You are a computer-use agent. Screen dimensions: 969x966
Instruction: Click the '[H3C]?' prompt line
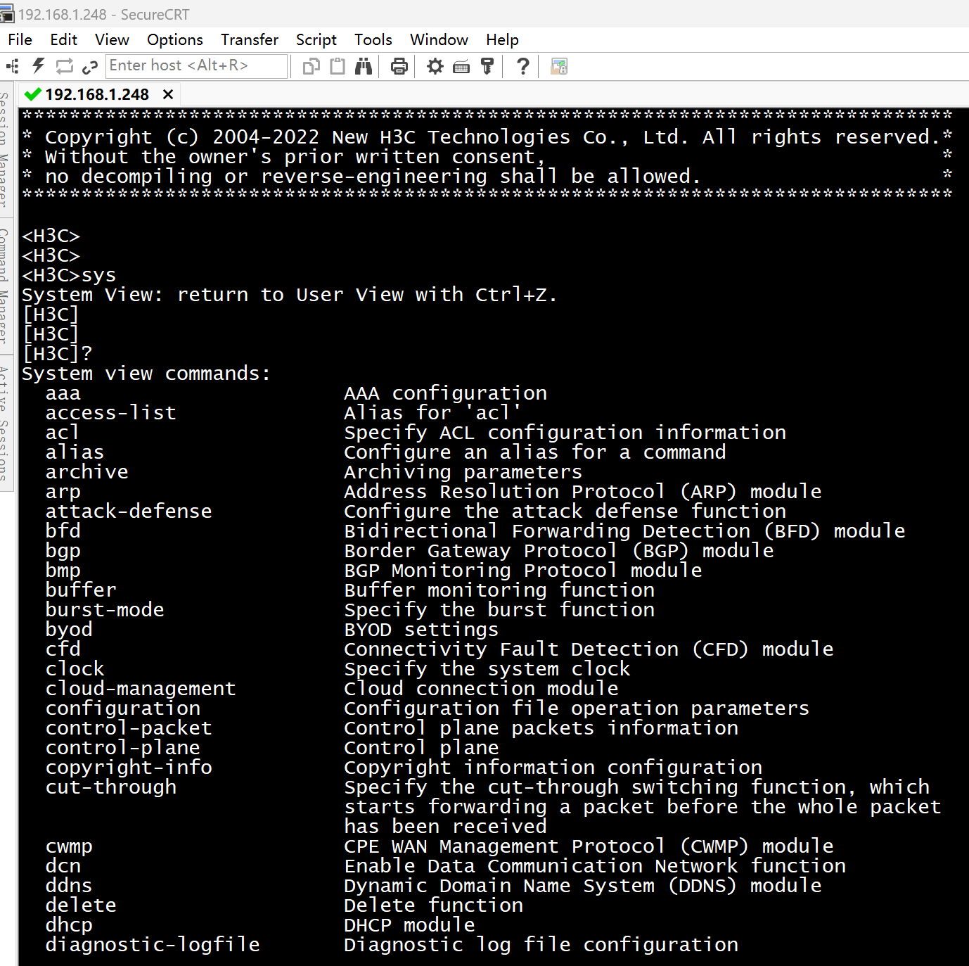click(x=57, y=353)
